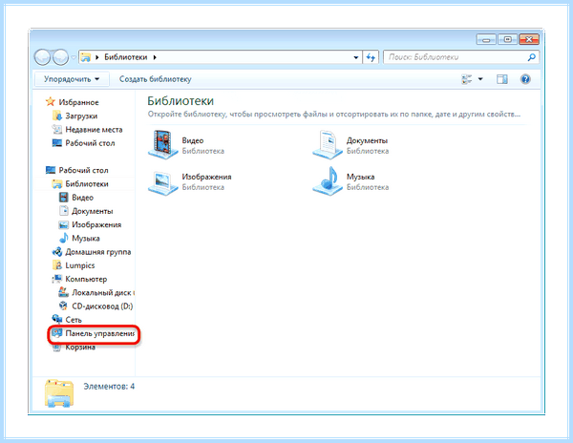
Task: Click the libraries folder icon in details pane
Action: (59, 393)
